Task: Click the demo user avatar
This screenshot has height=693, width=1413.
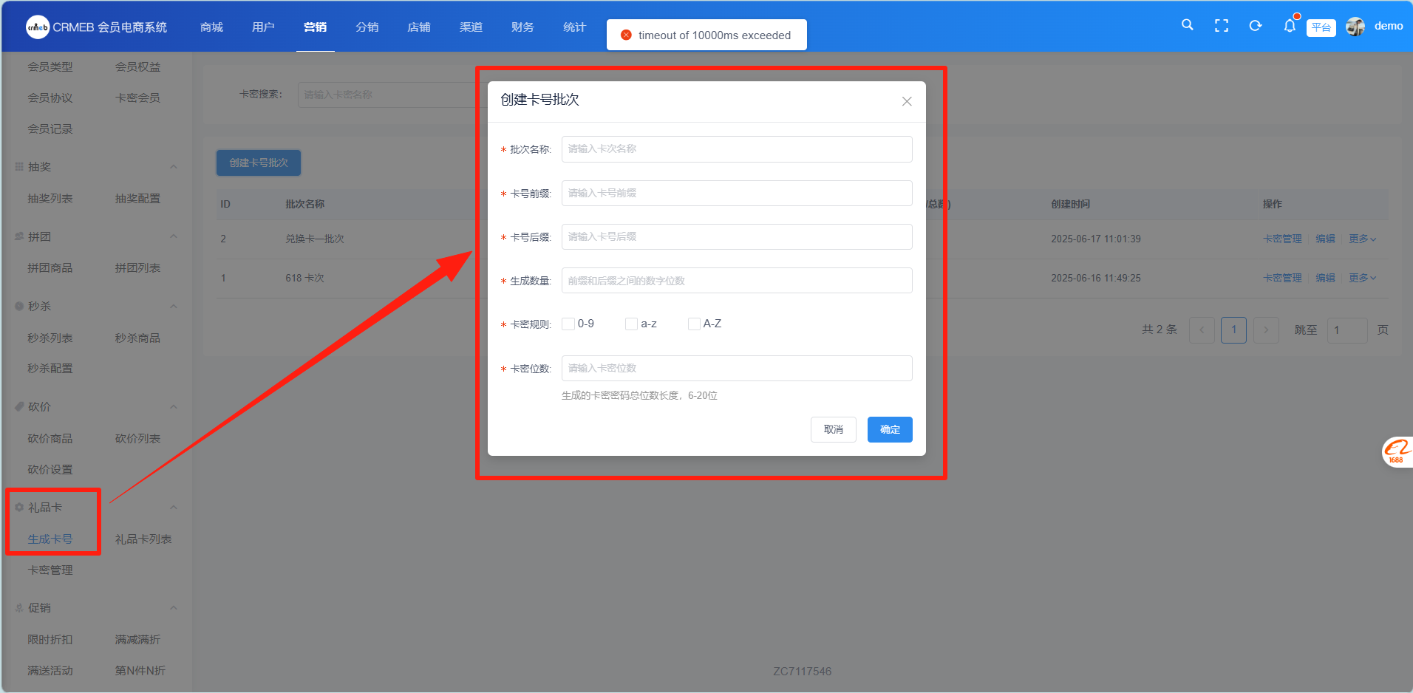Action: pyautogui.click(x=1355, y=27)
